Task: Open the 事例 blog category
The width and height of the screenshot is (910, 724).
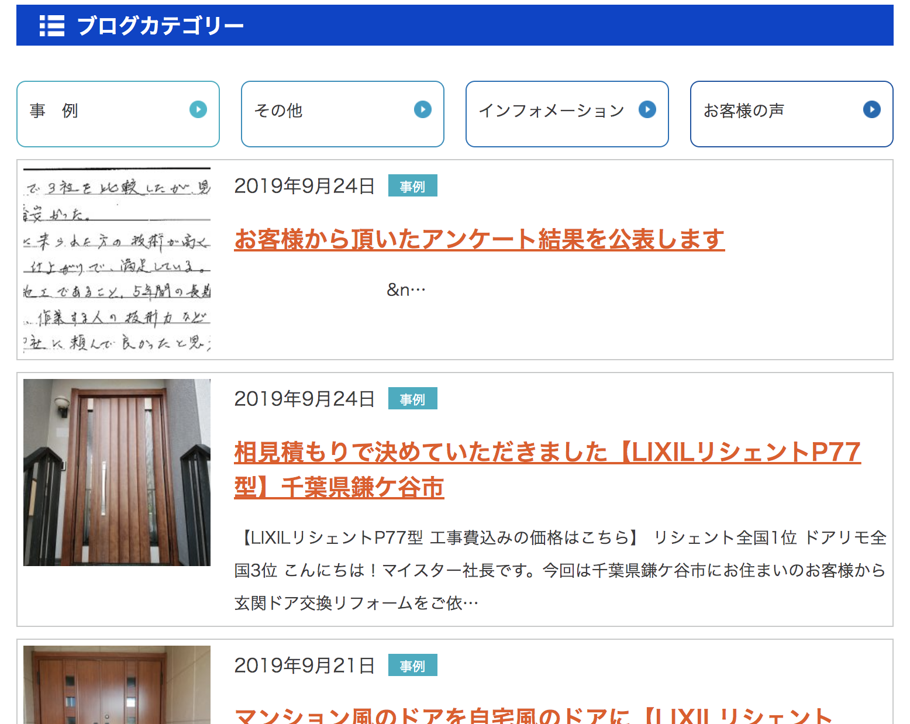Action: [x=118, y=114]
